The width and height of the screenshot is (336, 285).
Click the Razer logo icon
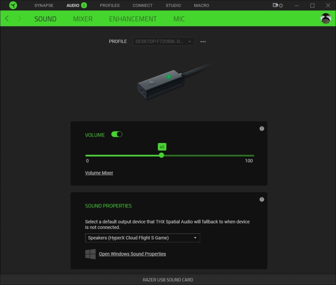pos(13,5)
